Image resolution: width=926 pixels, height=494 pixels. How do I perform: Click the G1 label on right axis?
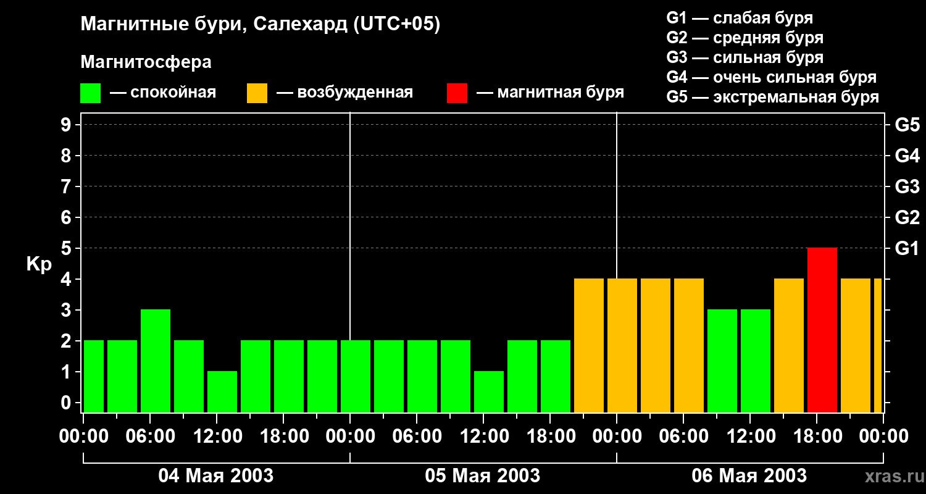pos(907,248)
